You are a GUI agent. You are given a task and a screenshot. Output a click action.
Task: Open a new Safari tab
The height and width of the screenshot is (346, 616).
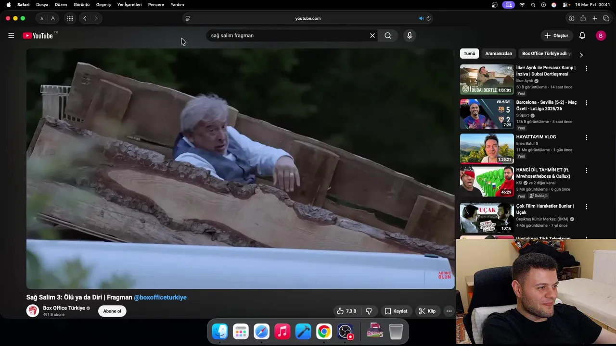click(595, 18)
